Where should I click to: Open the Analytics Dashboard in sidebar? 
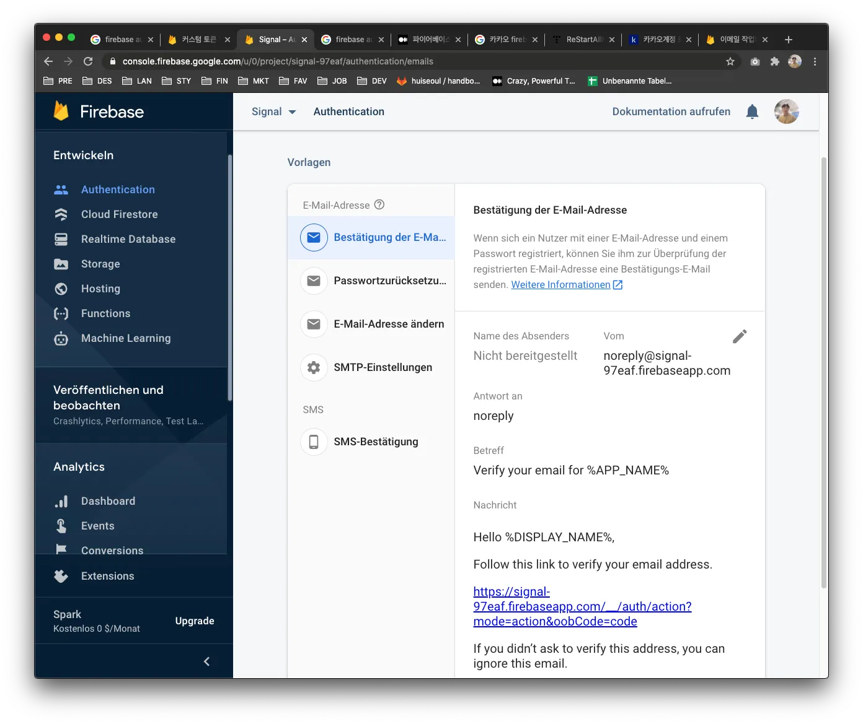click(x=108, y=501)
